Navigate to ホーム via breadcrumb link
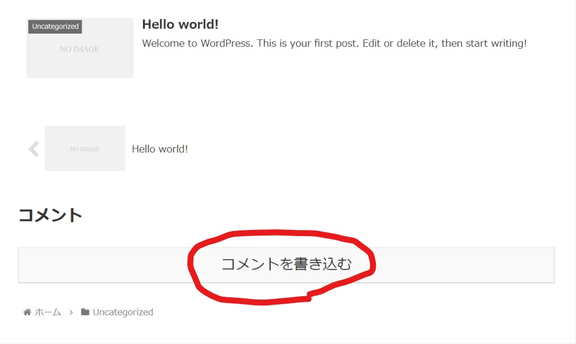576x344 pixels. (48, 312)
